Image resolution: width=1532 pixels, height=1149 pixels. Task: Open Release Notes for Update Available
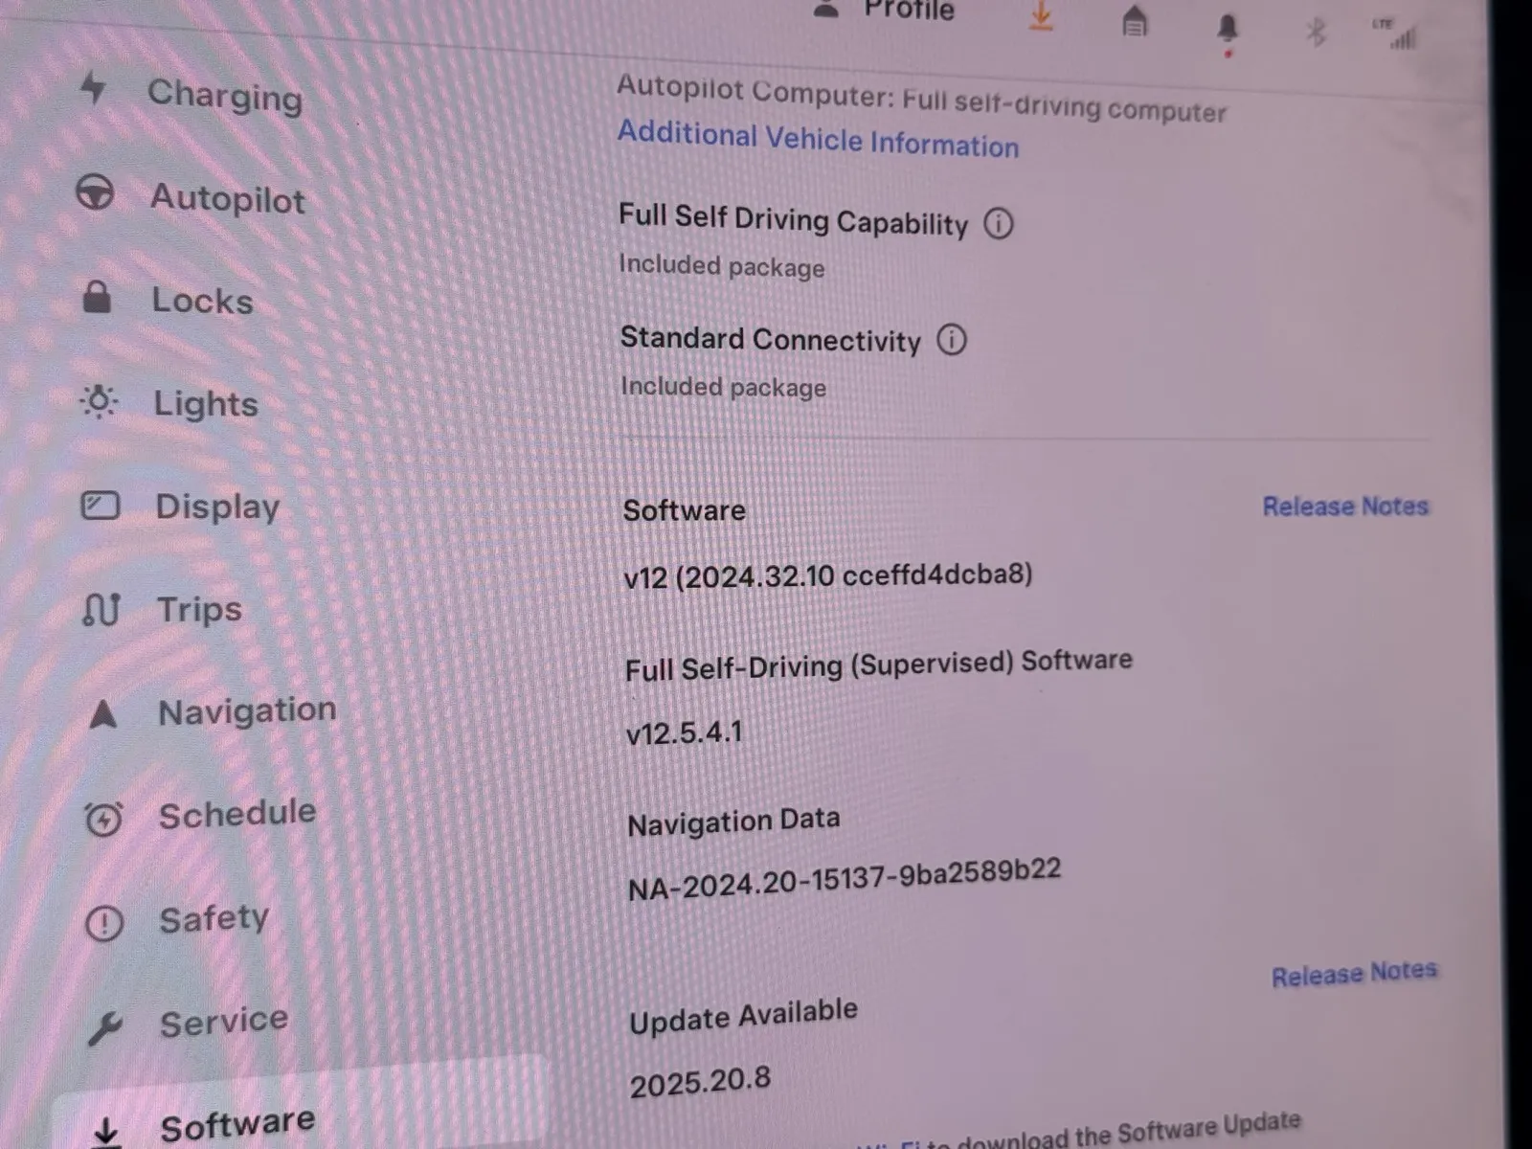pyautogui.click(x=1354, y=974)
